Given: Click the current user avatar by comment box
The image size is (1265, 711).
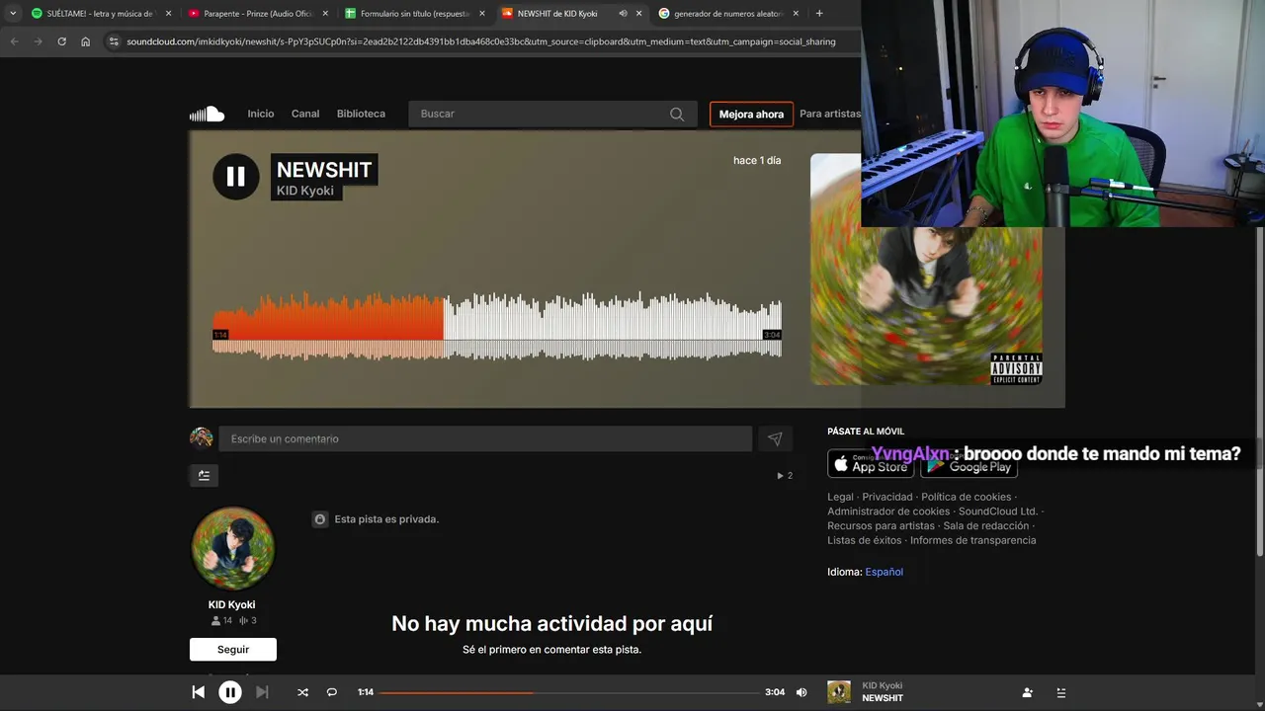Looking at the screenshot, I should [x=202, y=438].
